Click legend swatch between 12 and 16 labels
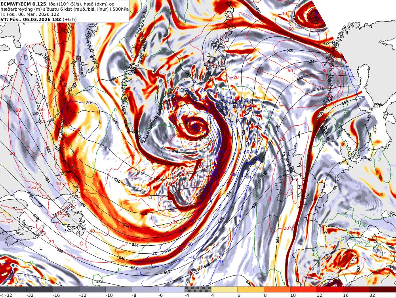The image size is (396, 298). 330,289
